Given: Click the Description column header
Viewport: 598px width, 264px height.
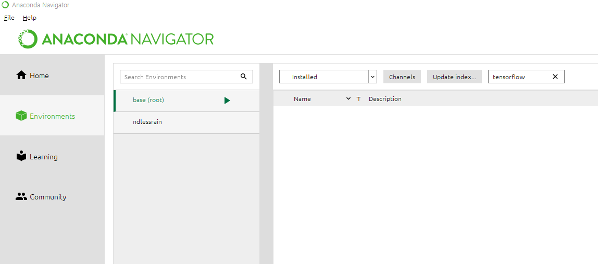Looking at the screenshot, I should tap(385, 99).
